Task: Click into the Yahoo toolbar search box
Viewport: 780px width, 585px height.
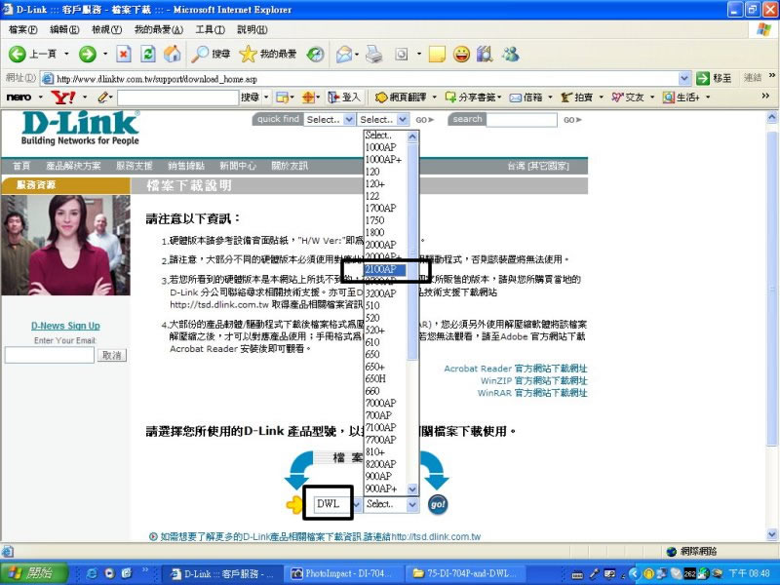Action: click(178, 97)
